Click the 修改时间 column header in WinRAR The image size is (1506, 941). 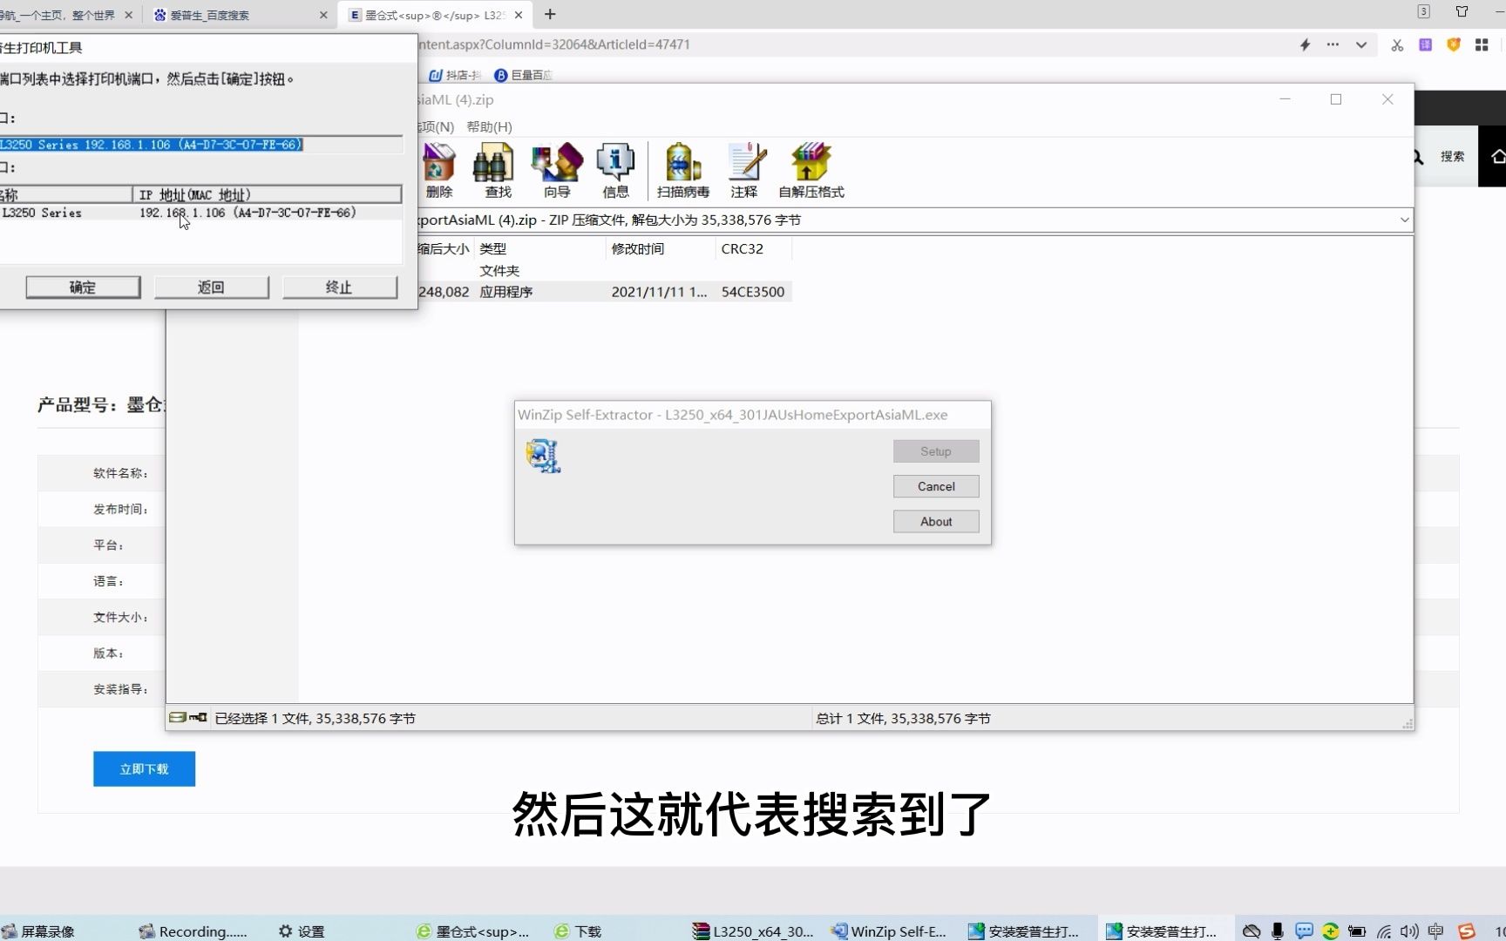(x=660, y=248)
